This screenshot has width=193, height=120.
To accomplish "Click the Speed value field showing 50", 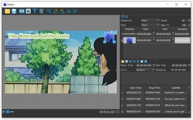I will 184,21.
